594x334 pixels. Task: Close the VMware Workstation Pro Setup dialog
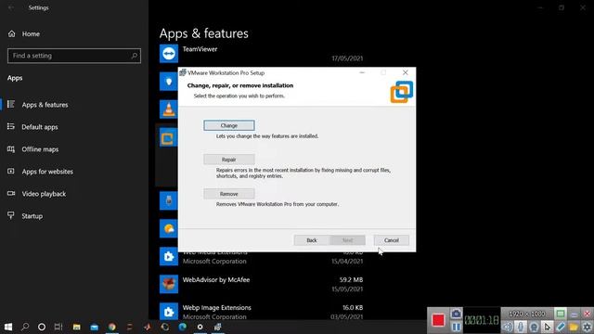405,72
